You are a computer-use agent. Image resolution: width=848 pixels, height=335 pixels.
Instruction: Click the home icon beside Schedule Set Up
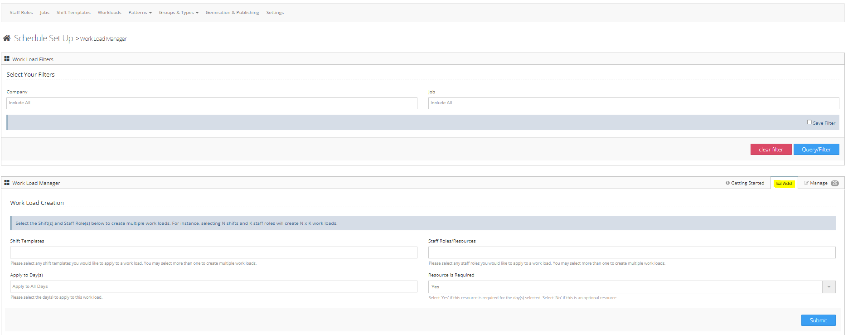click(7, 39)
